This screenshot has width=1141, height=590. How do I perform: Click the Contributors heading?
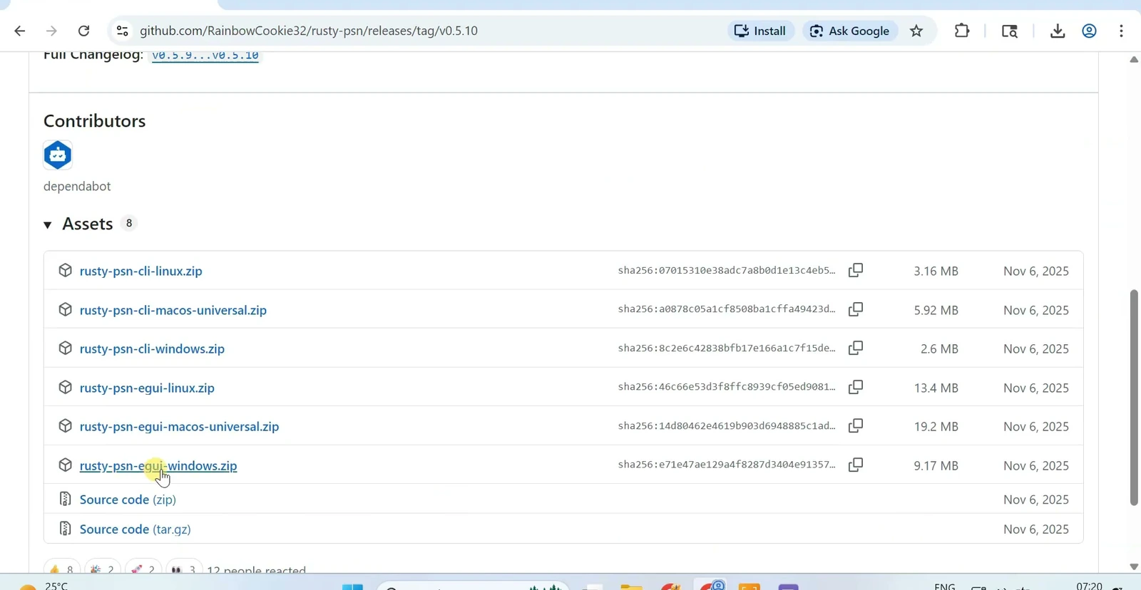pyautogui.click(x=95, y=121)
